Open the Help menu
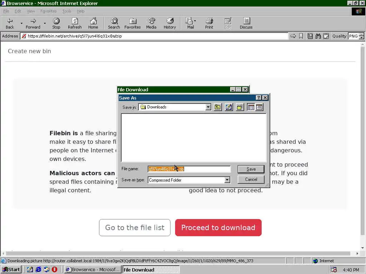The image size is (366, 274). [x=81, y=11]
